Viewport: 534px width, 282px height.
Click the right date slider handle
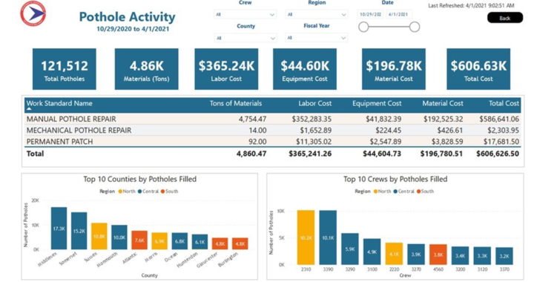415,27
